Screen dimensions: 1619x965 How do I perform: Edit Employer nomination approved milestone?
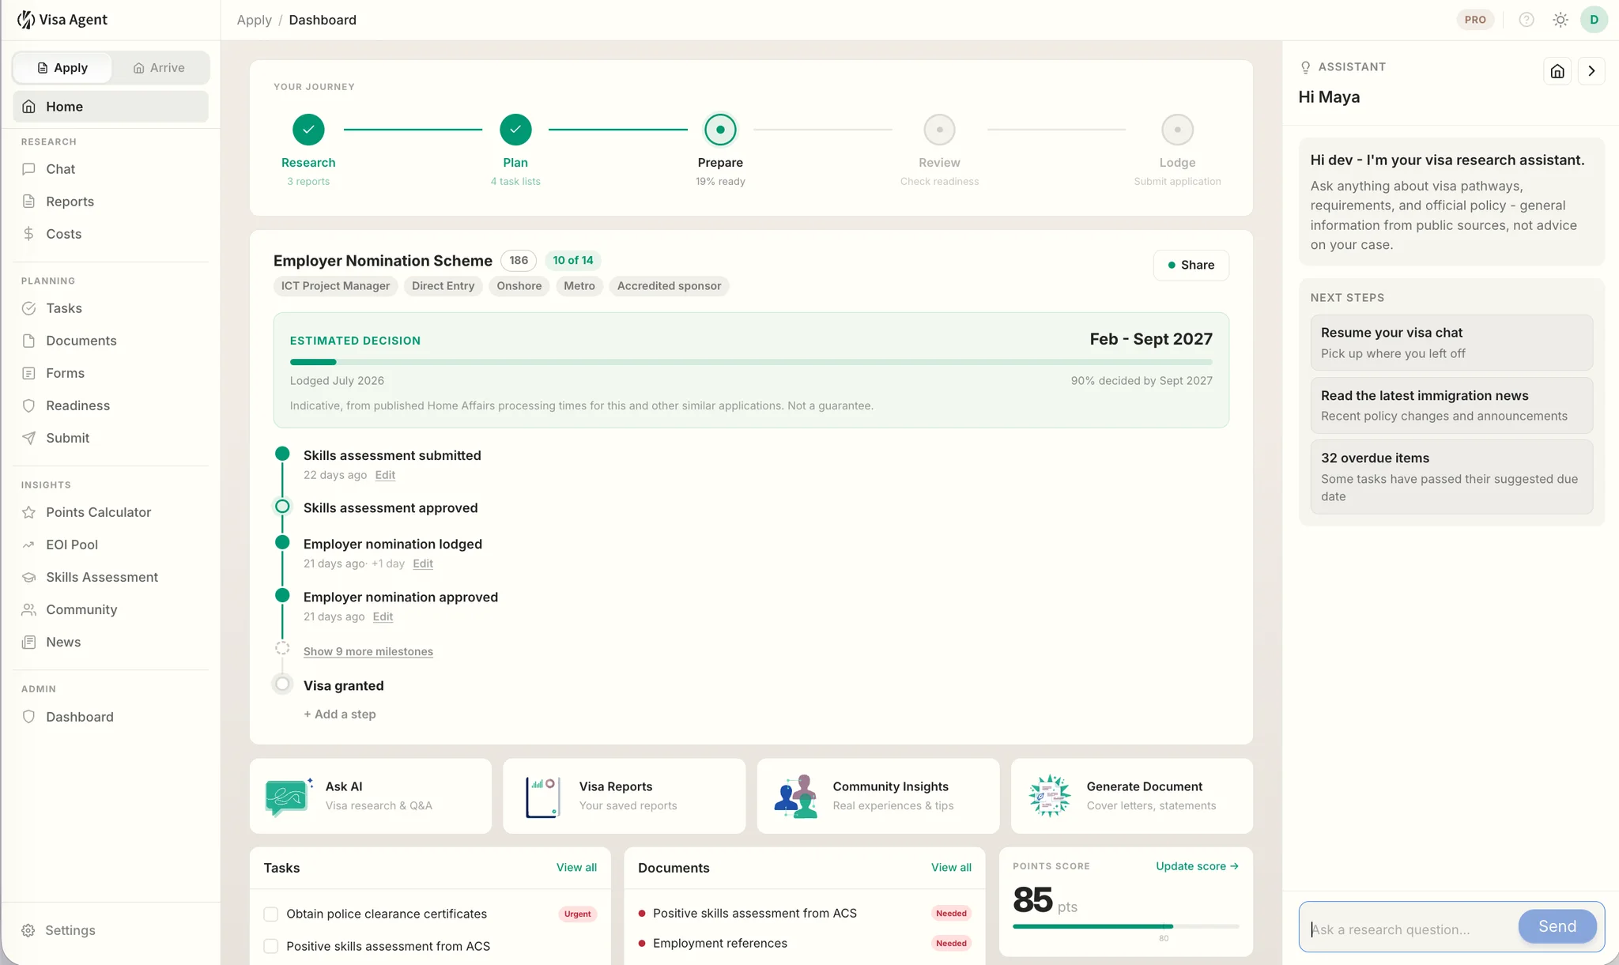tap(383, 616)
